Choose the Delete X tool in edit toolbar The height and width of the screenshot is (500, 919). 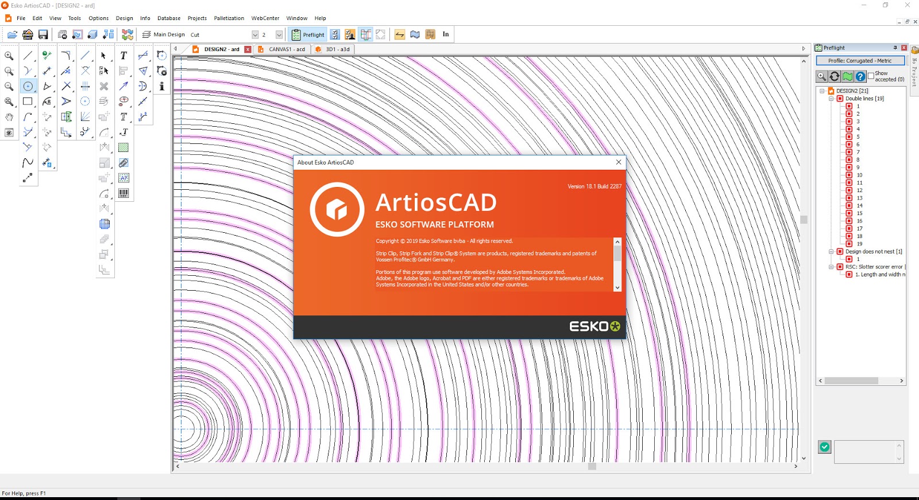point(104,86)
